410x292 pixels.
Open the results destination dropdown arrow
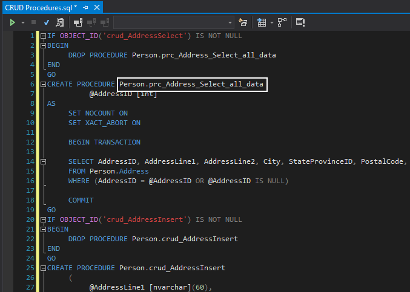click(272, 22)
